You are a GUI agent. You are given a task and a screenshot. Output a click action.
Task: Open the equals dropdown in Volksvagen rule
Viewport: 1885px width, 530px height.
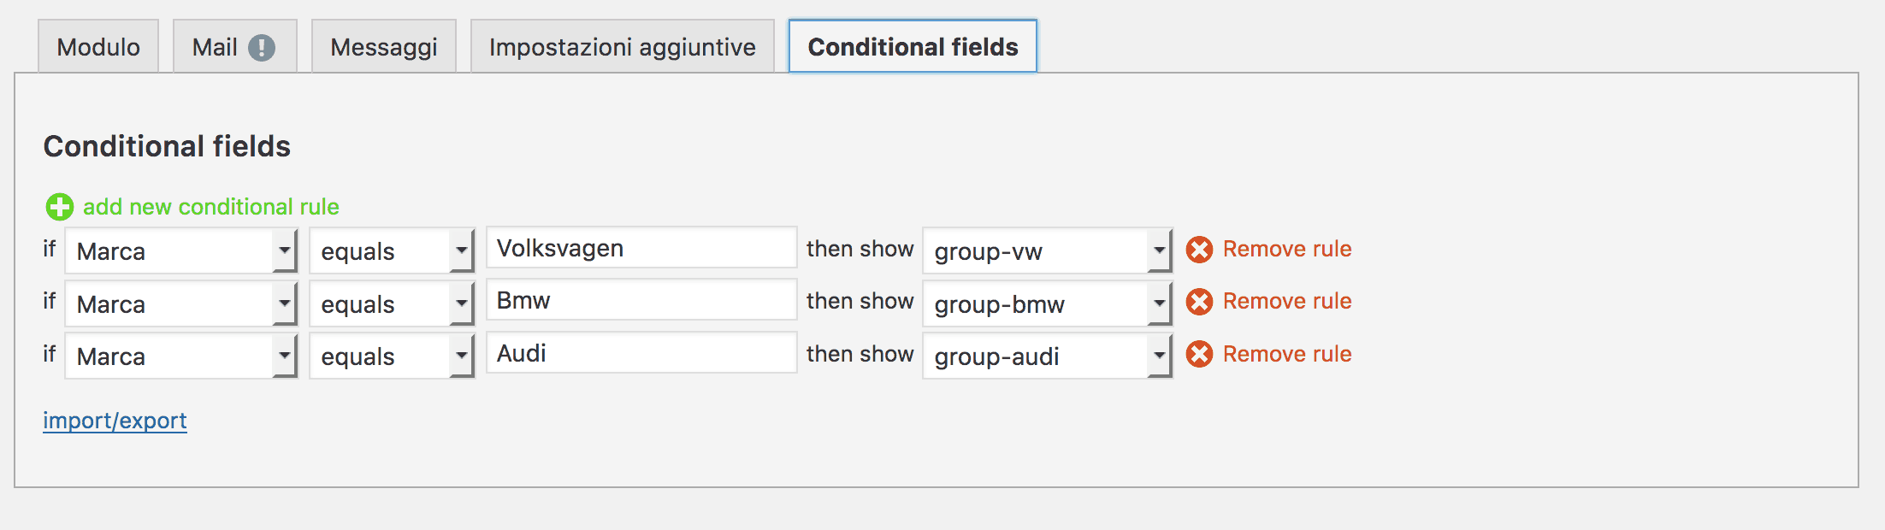pos(392,251)
